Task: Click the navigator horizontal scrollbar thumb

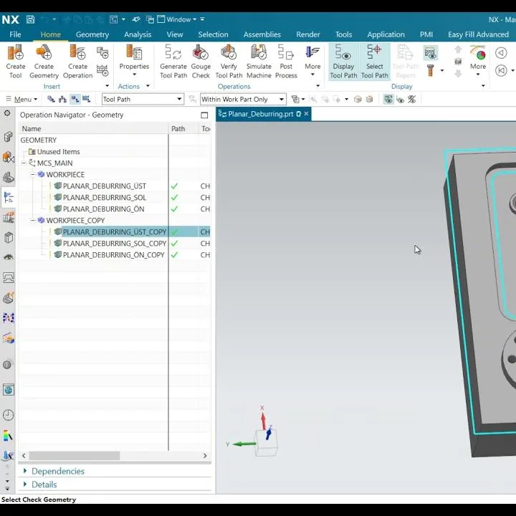Action: click(x=75, y=456)
